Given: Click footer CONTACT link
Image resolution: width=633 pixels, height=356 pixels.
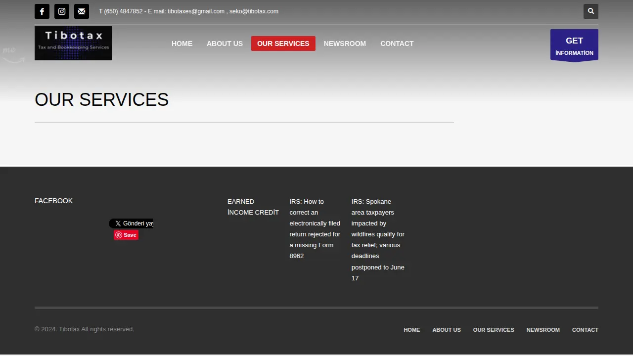Looking at the screenshot, I should click(x=585, y=330).
